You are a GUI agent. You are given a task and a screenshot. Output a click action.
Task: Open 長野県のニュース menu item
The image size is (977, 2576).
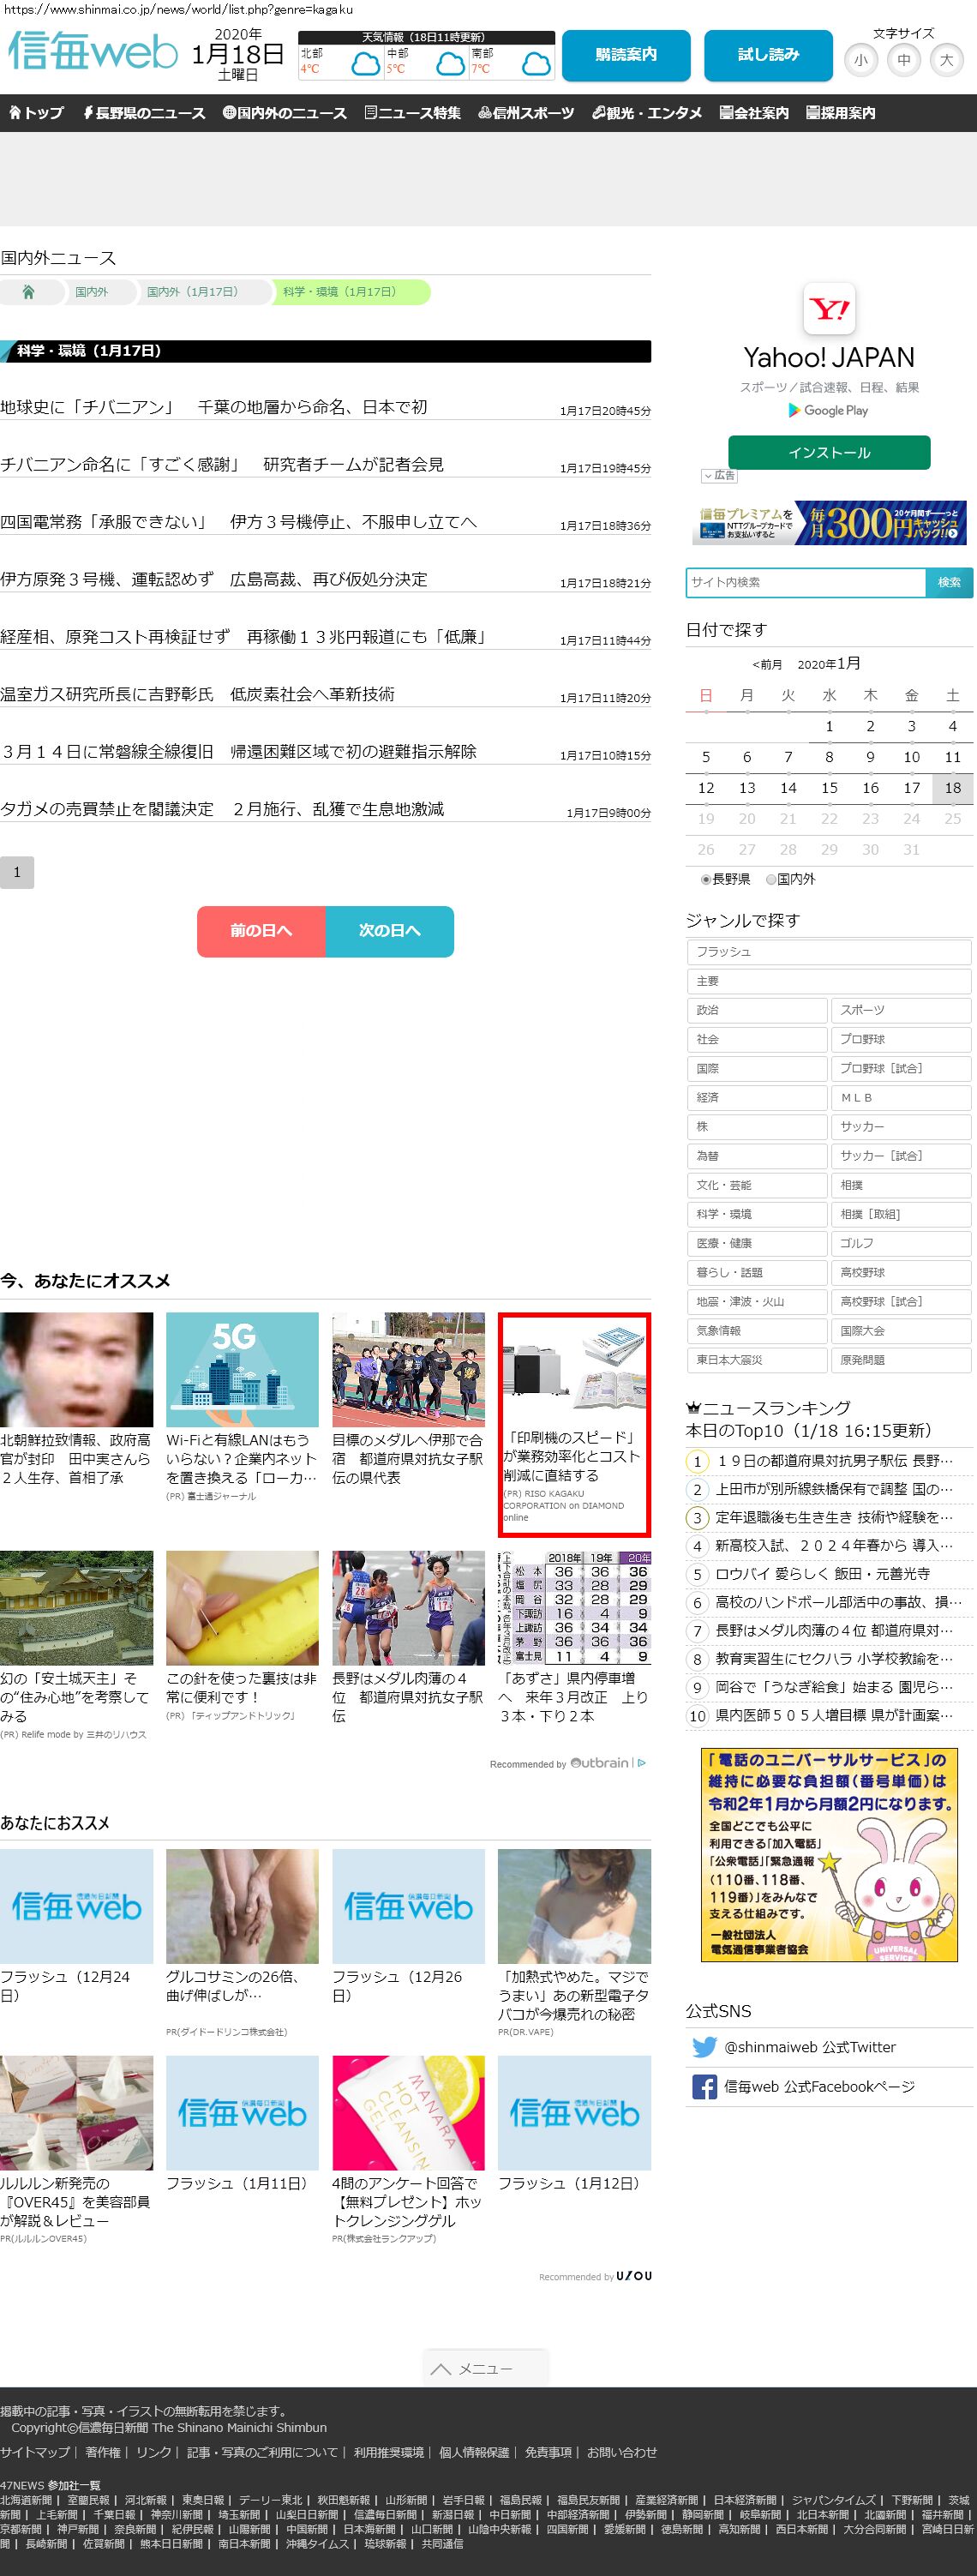144,113
